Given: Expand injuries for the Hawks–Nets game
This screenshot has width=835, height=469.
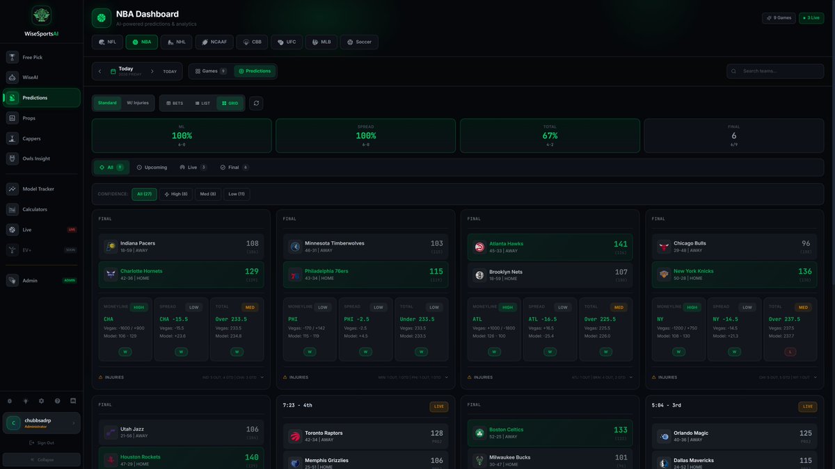Looking at the screenshot, I should 550,377.
